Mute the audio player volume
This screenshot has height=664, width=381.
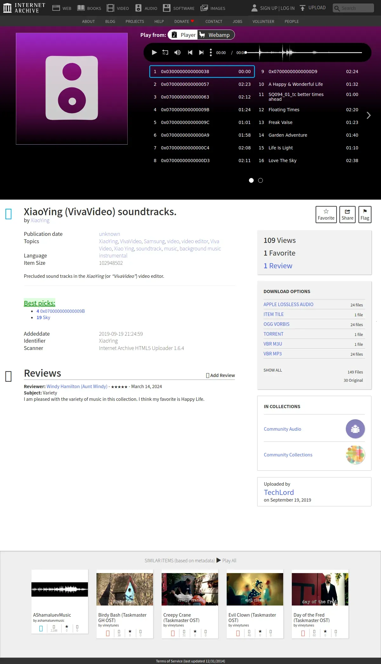pos(177,52)
